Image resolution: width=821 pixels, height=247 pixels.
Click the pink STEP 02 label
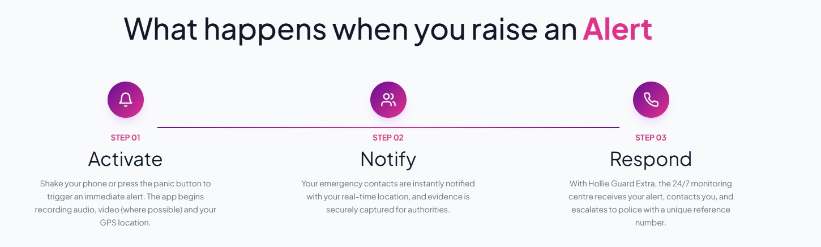pos(388,138)
